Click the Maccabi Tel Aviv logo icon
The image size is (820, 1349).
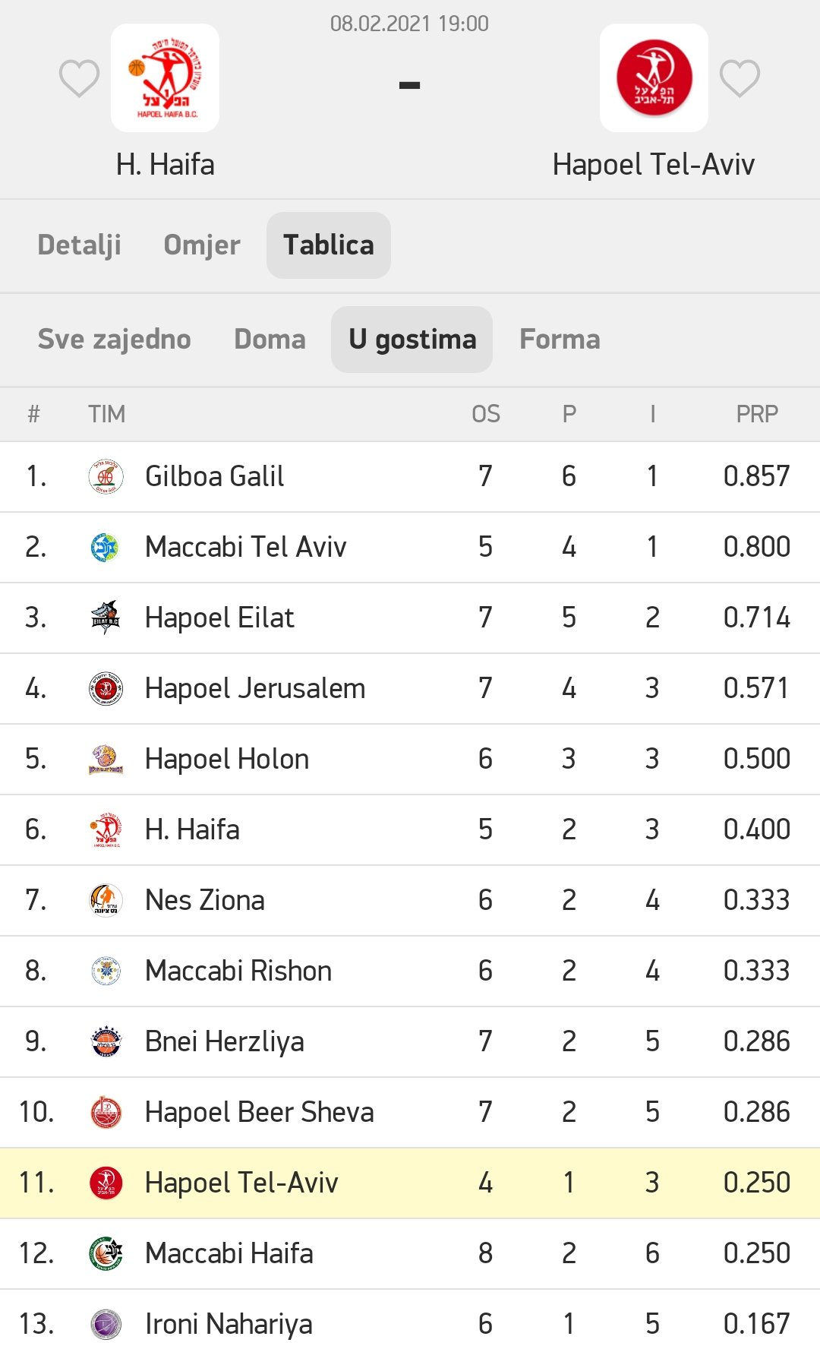point(106,548)
